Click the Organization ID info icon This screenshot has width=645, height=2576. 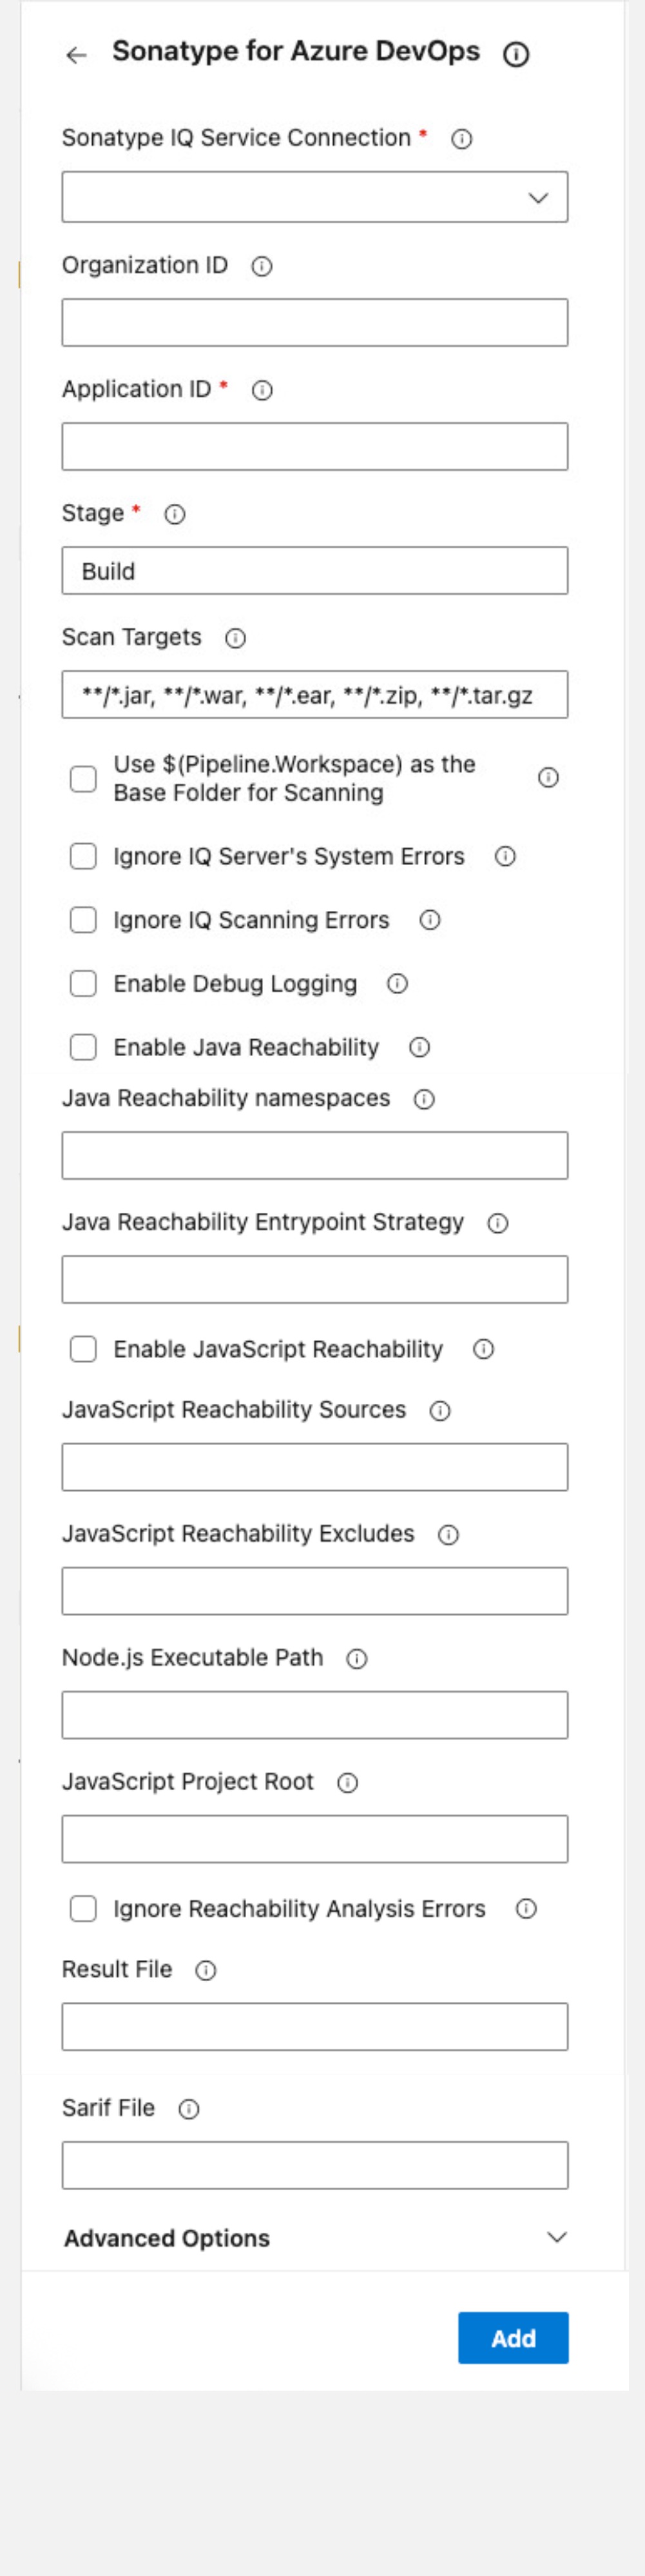click(262, 266)
